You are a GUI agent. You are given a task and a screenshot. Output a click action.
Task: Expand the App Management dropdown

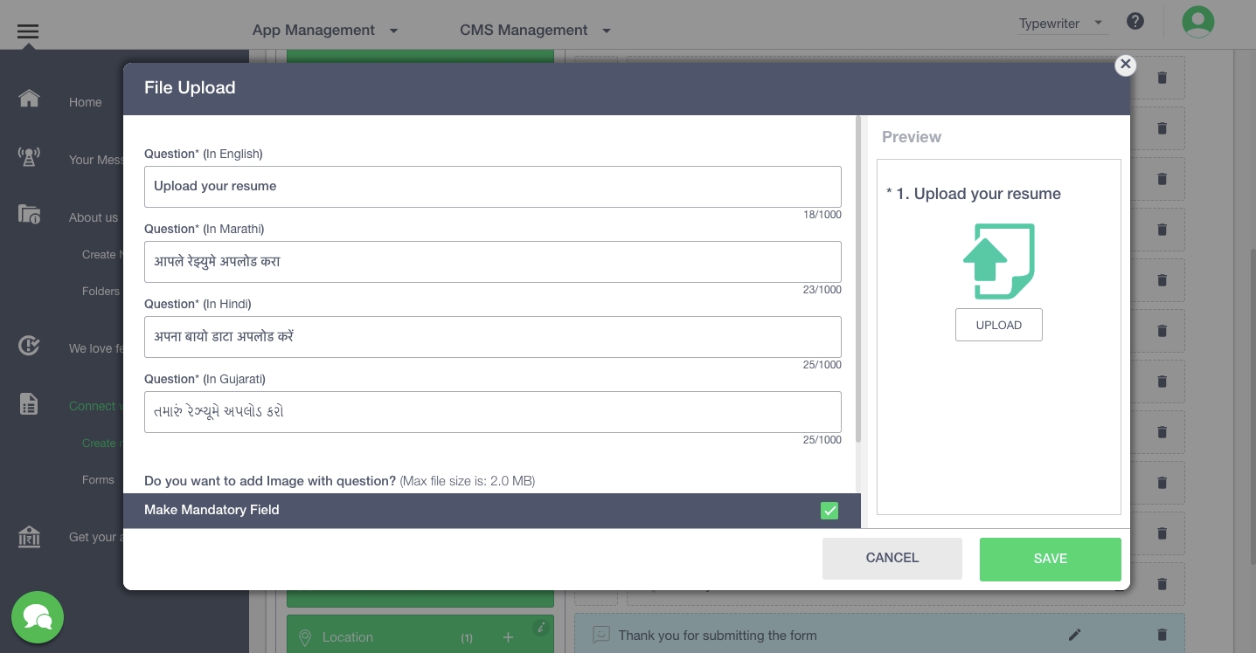[x=325, y=30]
